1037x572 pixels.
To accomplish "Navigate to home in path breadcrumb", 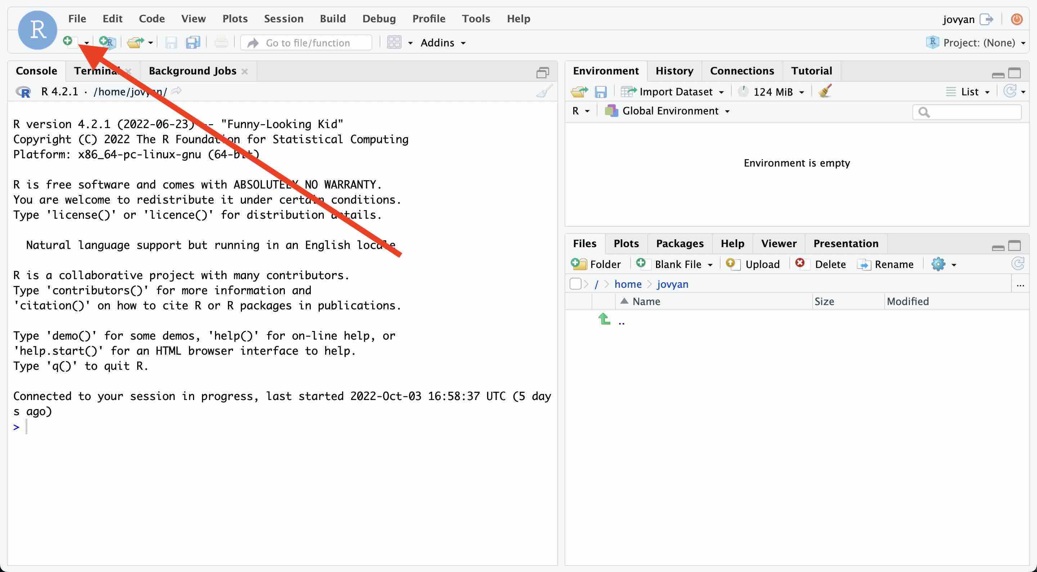I will point(628,284).
